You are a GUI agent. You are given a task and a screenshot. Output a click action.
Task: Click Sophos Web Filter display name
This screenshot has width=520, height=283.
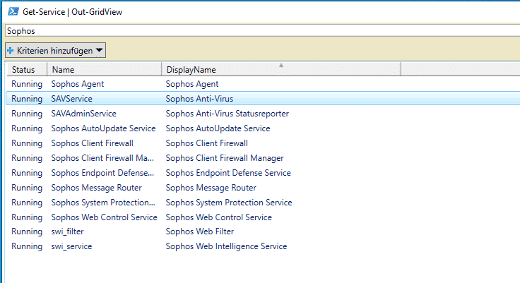200,231
